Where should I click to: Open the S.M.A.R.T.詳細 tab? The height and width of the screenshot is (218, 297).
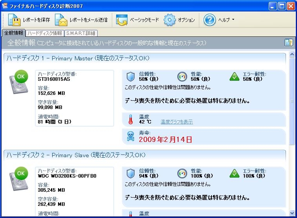81,33
